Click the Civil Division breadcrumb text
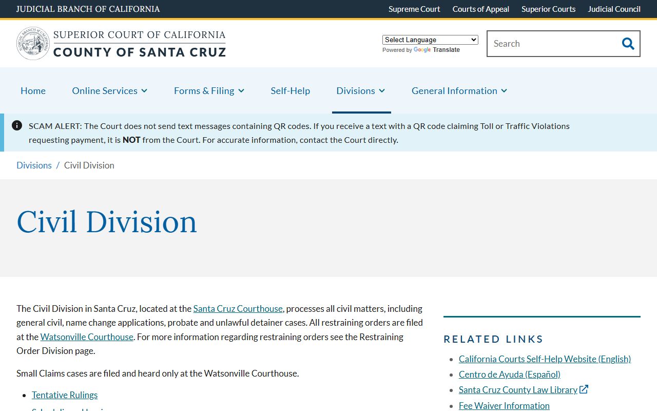Viewport: 657px width, 411px height. [89, 165]
